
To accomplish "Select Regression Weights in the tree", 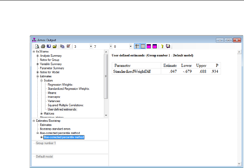I will [x=60, y=84].
